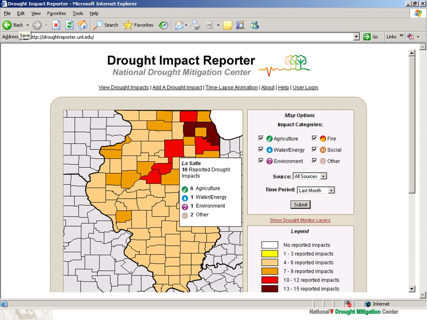Screen dimensions: 427x320
Task: Click the privacy report icon in status bar
Action: (348, 304)
